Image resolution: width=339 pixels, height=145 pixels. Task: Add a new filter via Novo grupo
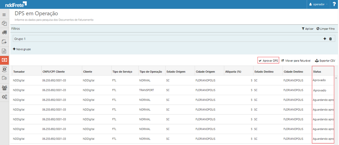coord(22,49)
